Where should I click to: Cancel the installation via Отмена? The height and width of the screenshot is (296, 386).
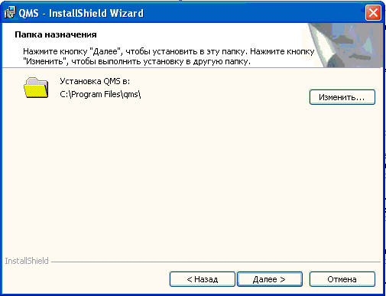pyautogui.click(x=342, y=279)
